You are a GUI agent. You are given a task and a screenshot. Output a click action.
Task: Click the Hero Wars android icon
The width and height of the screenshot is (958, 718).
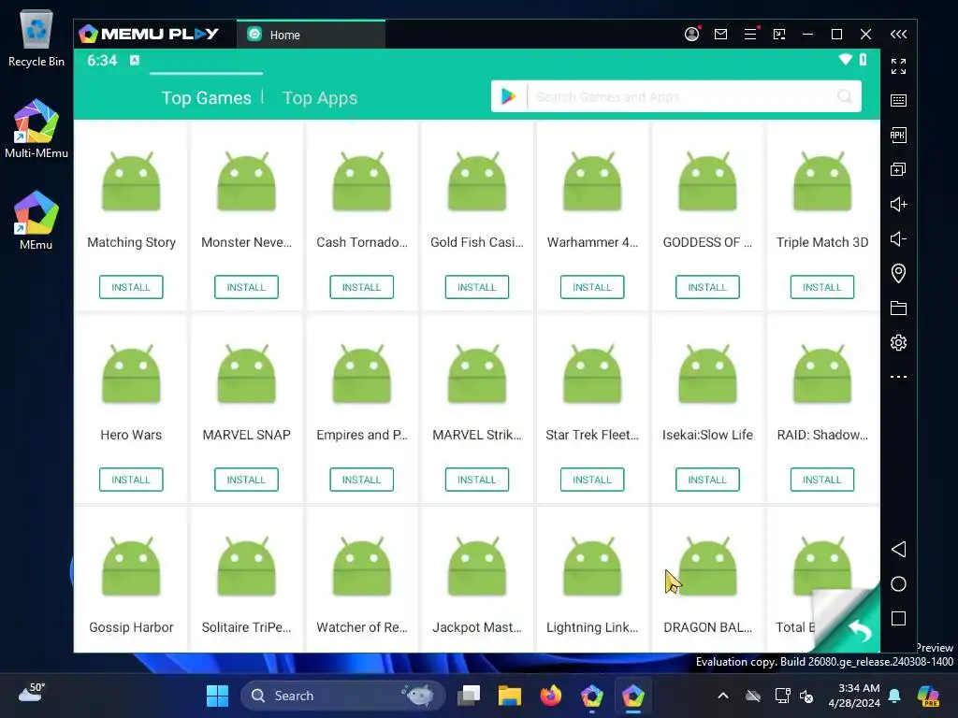pos(131,374)
